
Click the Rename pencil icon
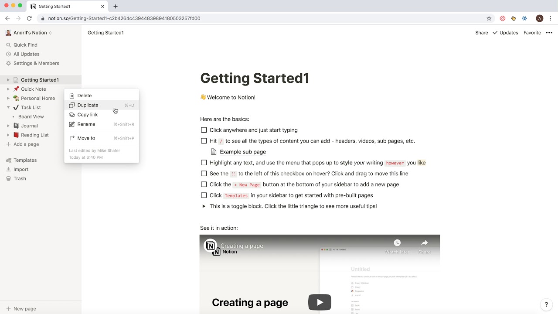coord(72,124)
